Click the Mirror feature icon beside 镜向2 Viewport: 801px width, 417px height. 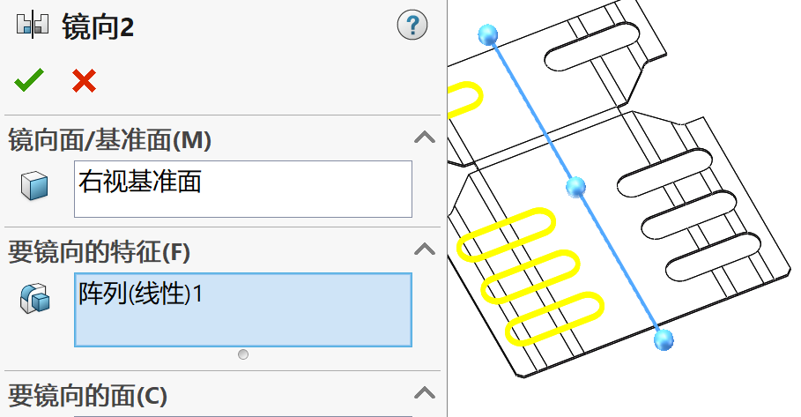(x=30, y=26)
